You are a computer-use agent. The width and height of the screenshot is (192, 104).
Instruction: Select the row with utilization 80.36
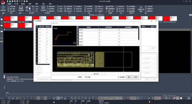(108, 42)
